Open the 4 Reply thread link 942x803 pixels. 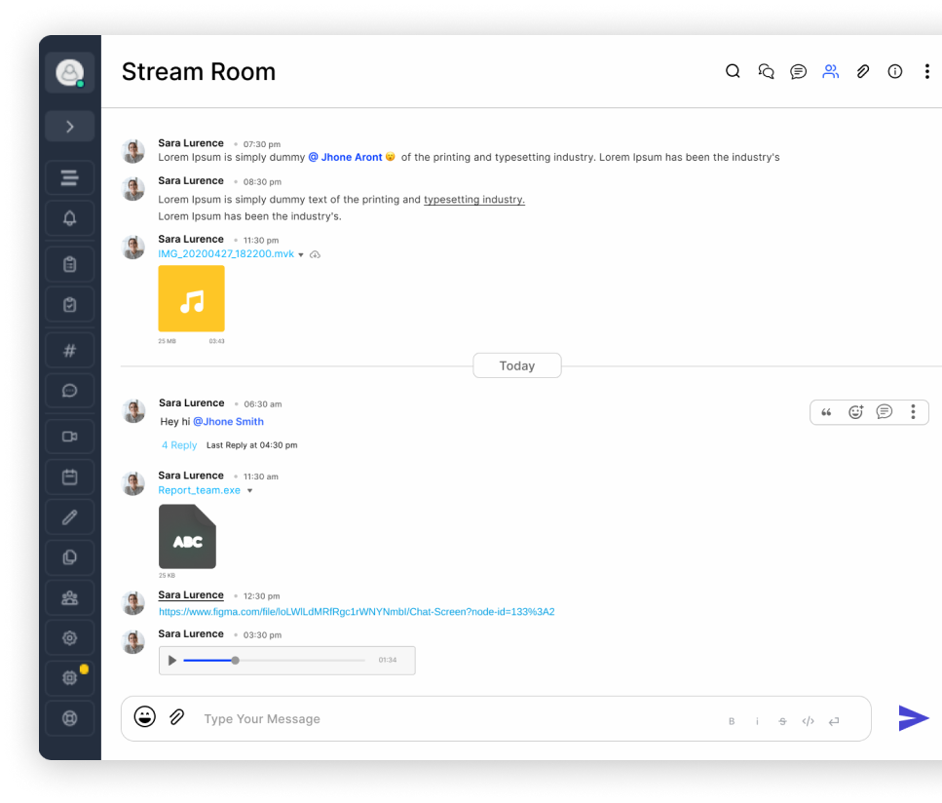pyautogui.click(x=179, y=445)
